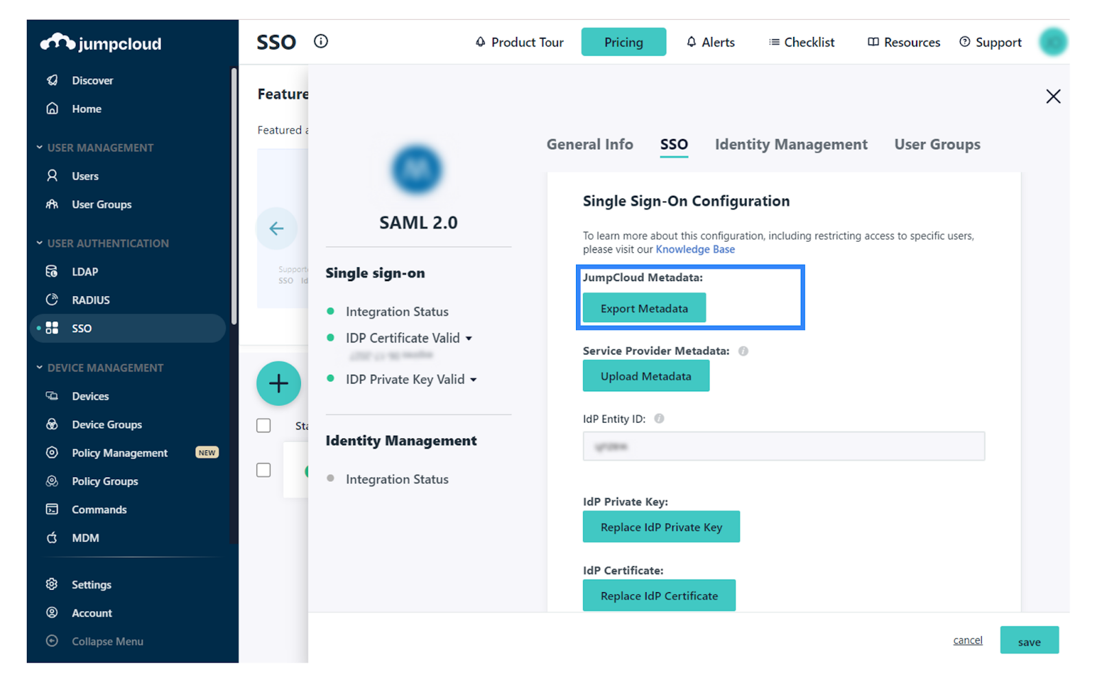Collapse the User Management section

(x=95, y=147)
